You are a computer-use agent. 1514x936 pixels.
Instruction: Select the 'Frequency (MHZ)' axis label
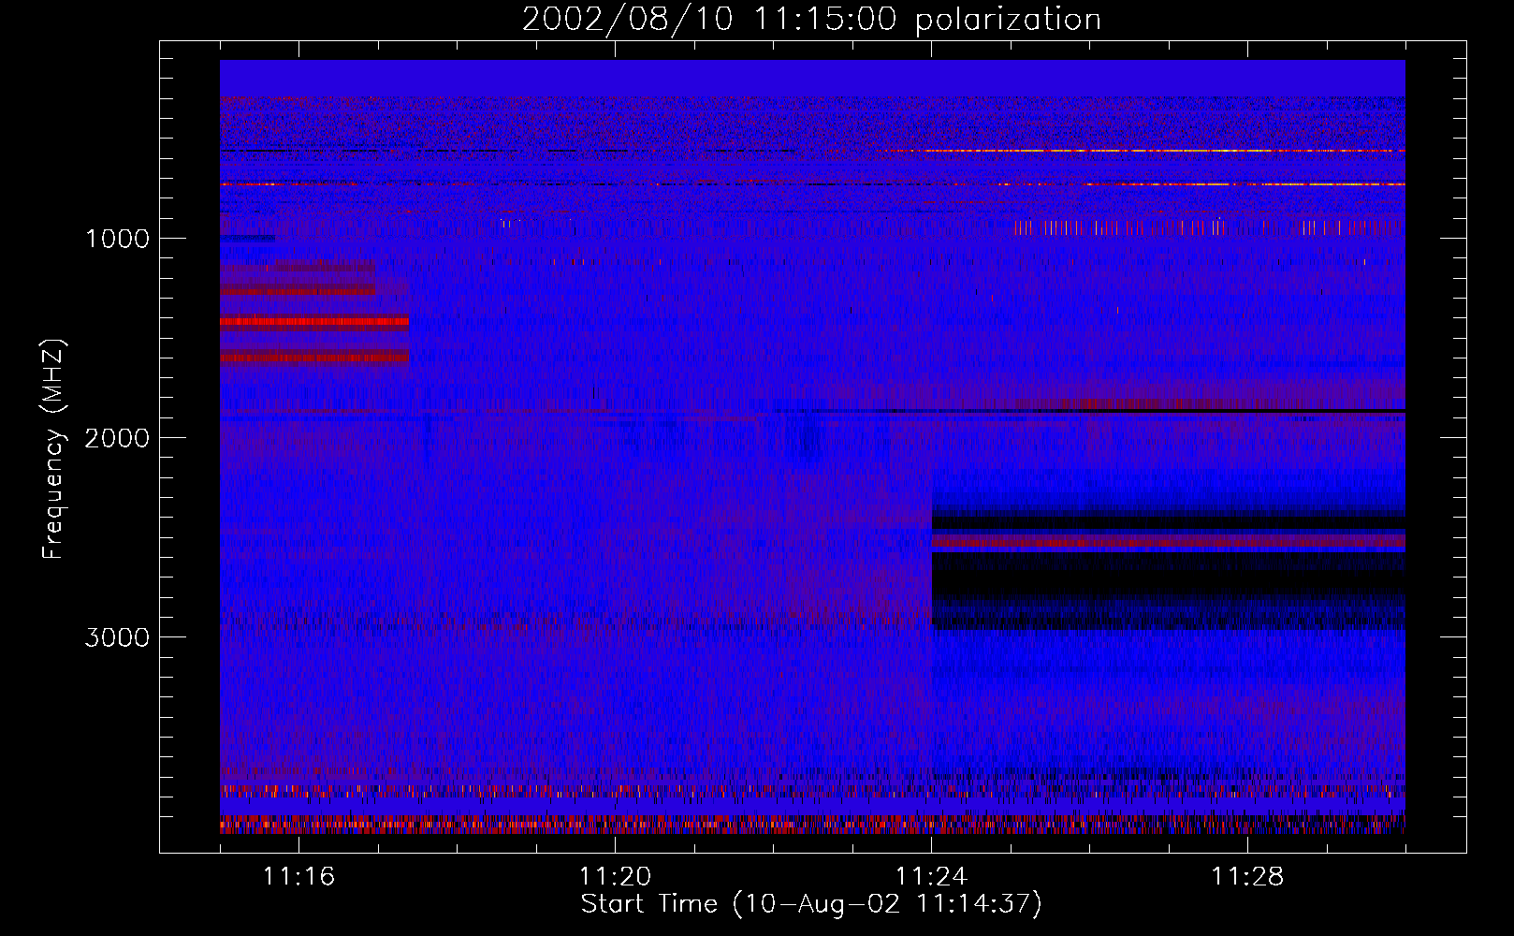pyautogui.click(x=53, y=449)
